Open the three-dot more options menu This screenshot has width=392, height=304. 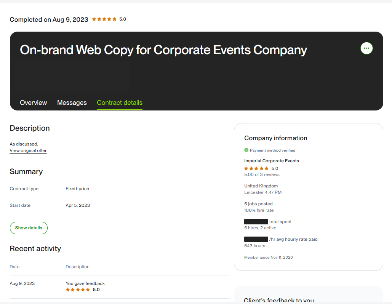point(366,48)
